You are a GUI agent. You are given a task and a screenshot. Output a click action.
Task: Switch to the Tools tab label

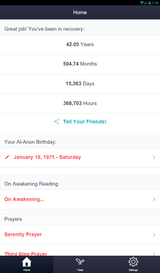coord(80,270)
